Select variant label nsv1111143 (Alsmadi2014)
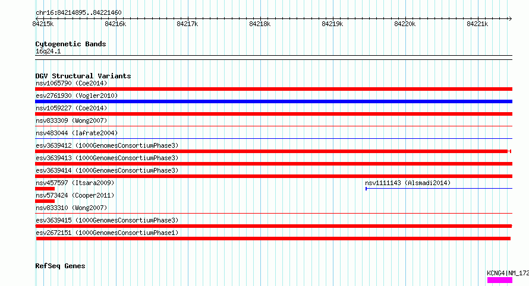Screen dimensions: 529x286 point(408,183)
